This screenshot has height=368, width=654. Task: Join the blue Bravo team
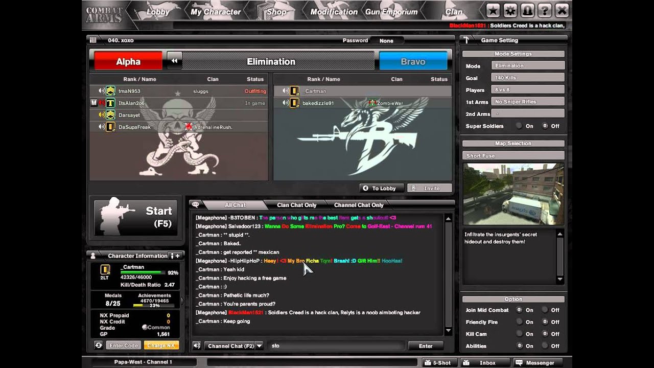413,61
